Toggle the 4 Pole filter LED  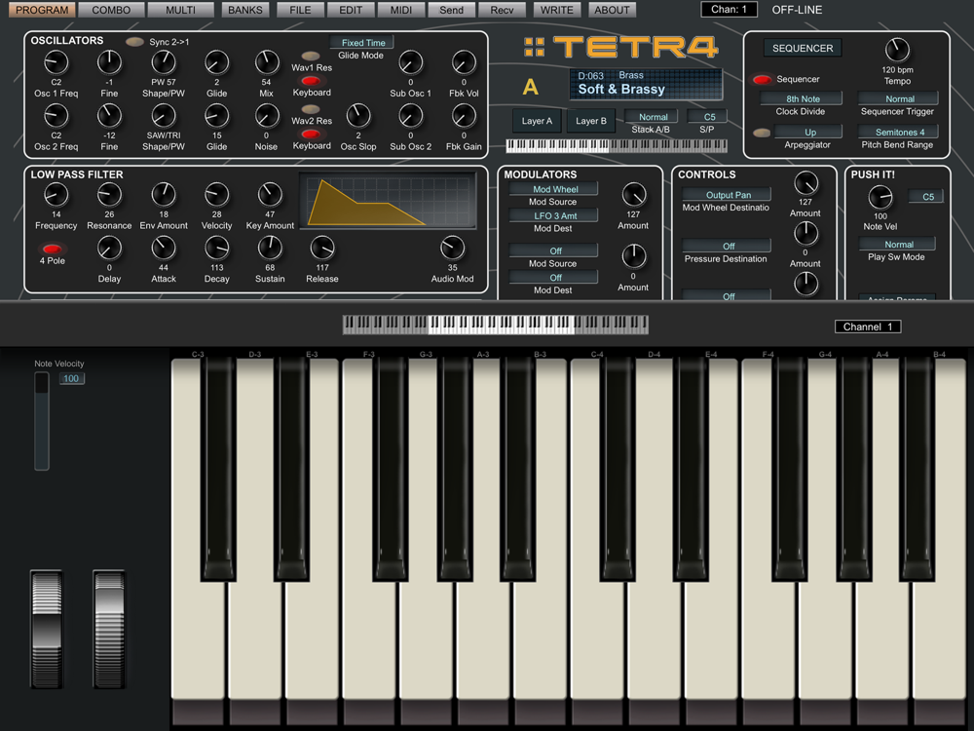[x=53, y=249]
